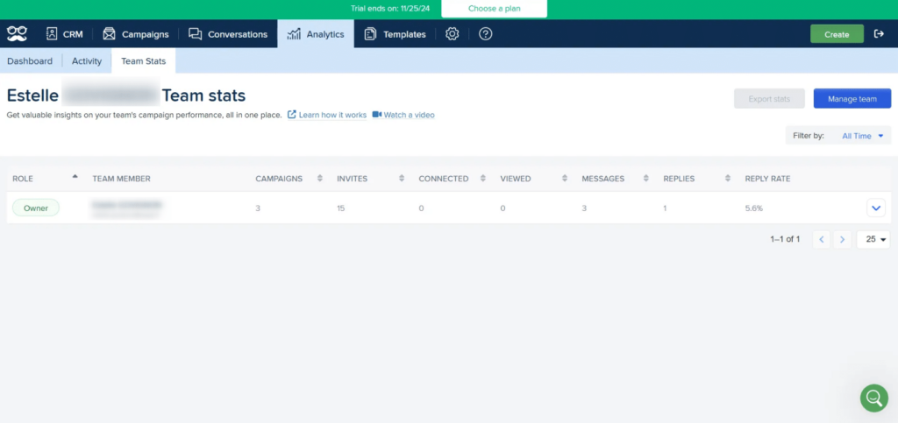Viewport: 898px width, 423px height.
Task: Switch to the Activity tab
Action: click(87, 61)
